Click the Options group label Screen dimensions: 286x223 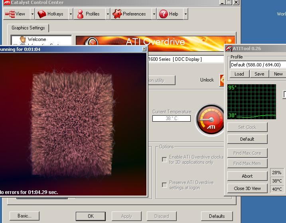[x=166, y=147]
